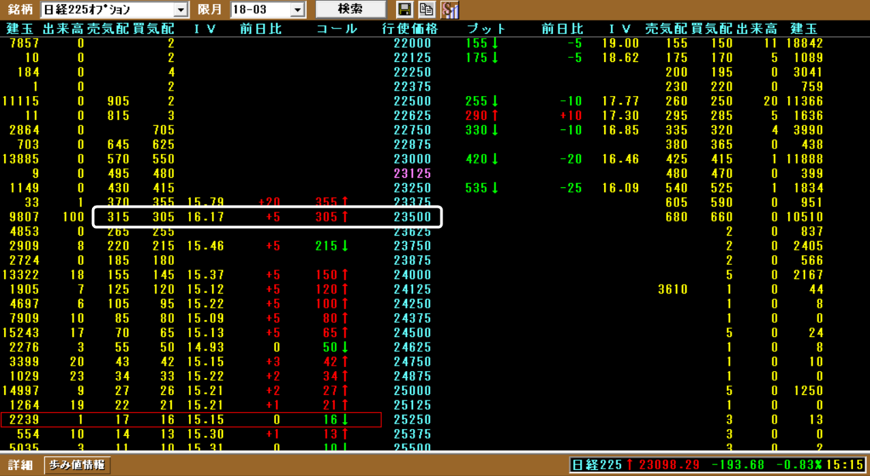Click put open interest 11366

805,101
